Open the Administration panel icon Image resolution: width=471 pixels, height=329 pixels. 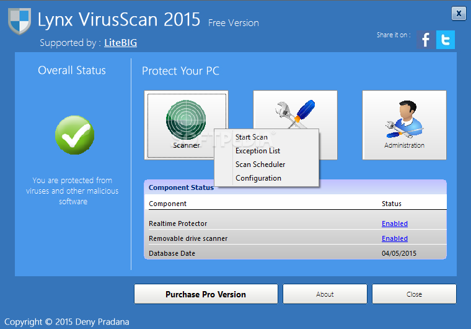coord(404,125)
